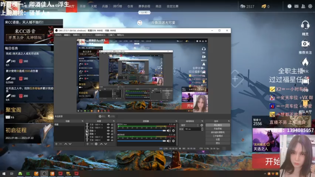The height and width of the screenshot is (177, 315).
Task: Pop out the Sources dock panel
Action: 114,121
